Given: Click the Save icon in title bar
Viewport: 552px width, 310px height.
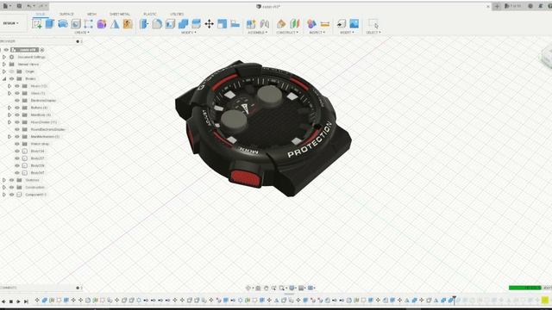Looking at the screenshot, I should coord(19,6).
